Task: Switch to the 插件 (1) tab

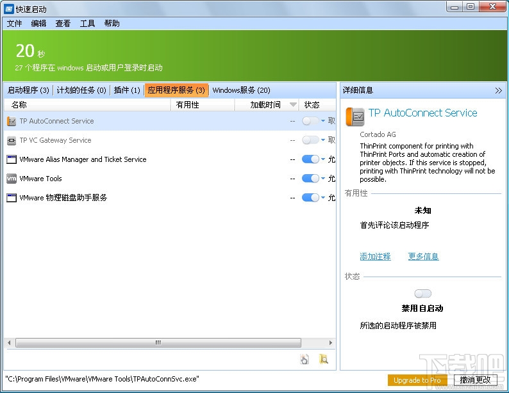Action: click(127, 90)
